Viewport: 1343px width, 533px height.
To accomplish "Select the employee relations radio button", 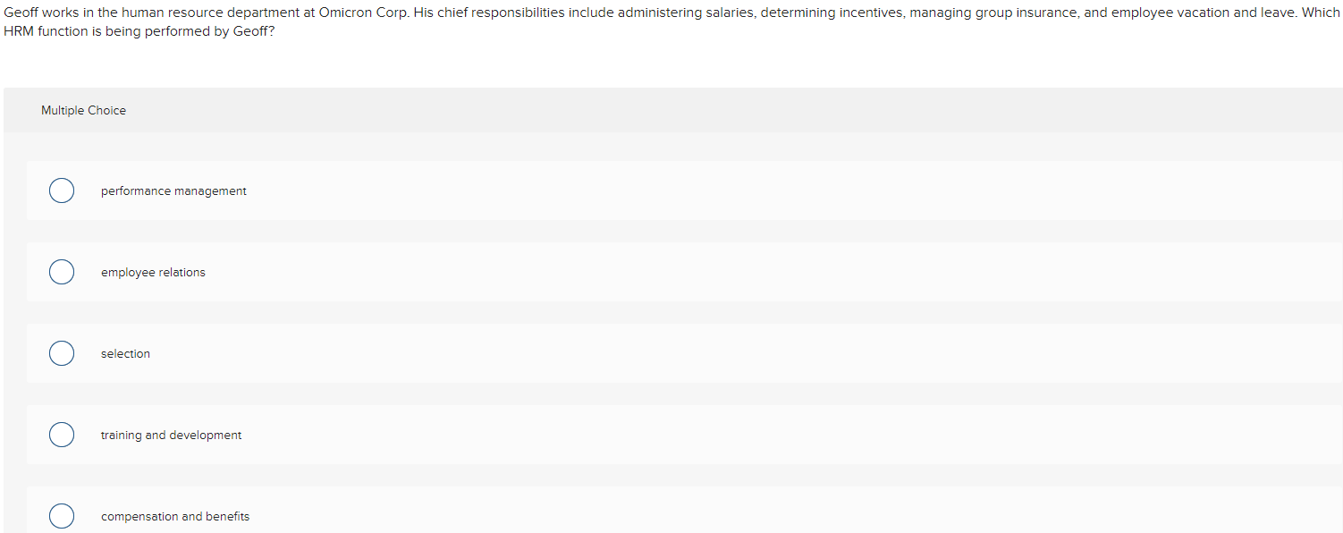I will point(61,272).
